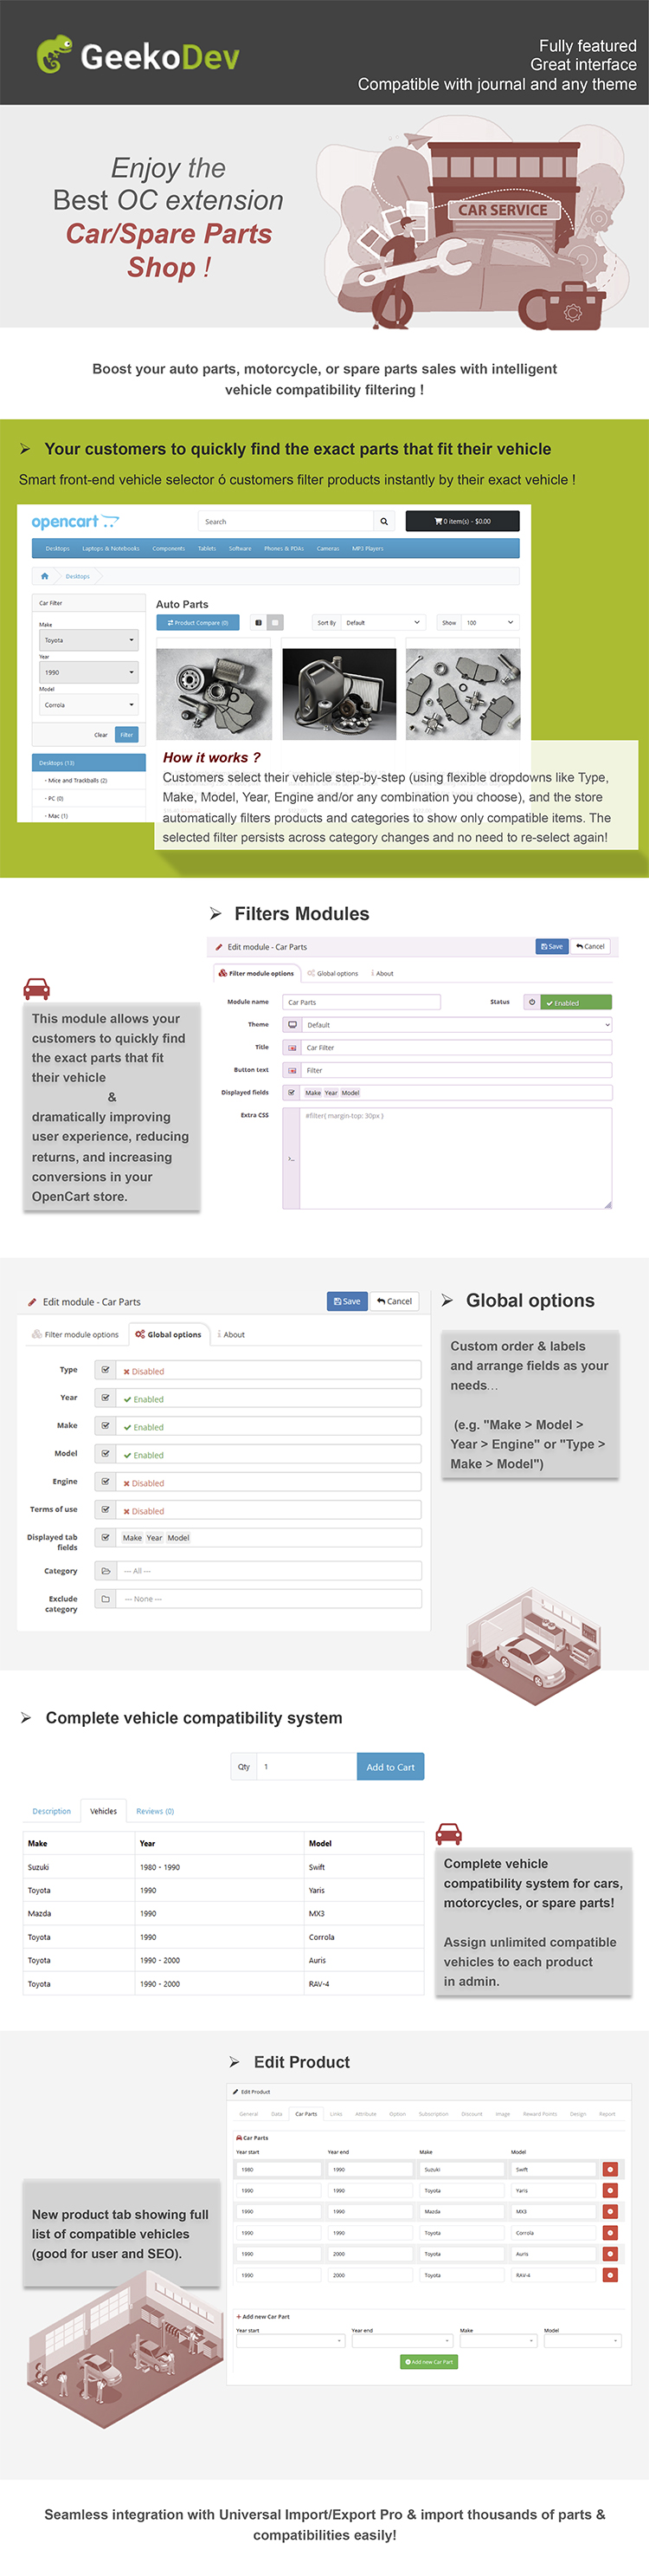This screenshot has height=2576, width=649.
Task: Delete the Toyota RAV-4 compatibility row
Action: tap(610, 2274)
